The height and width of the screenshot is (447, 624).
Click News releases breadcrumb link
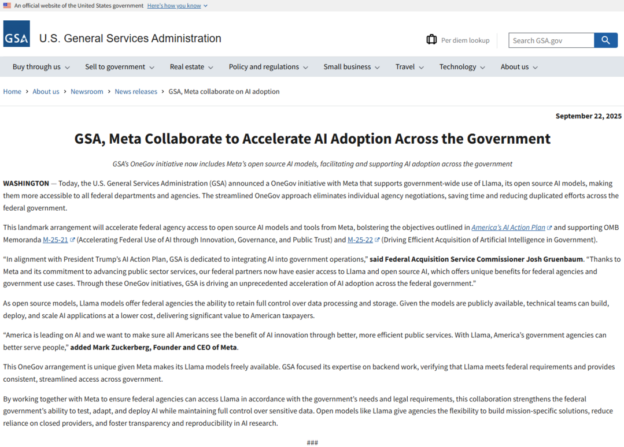pos(136,92)
